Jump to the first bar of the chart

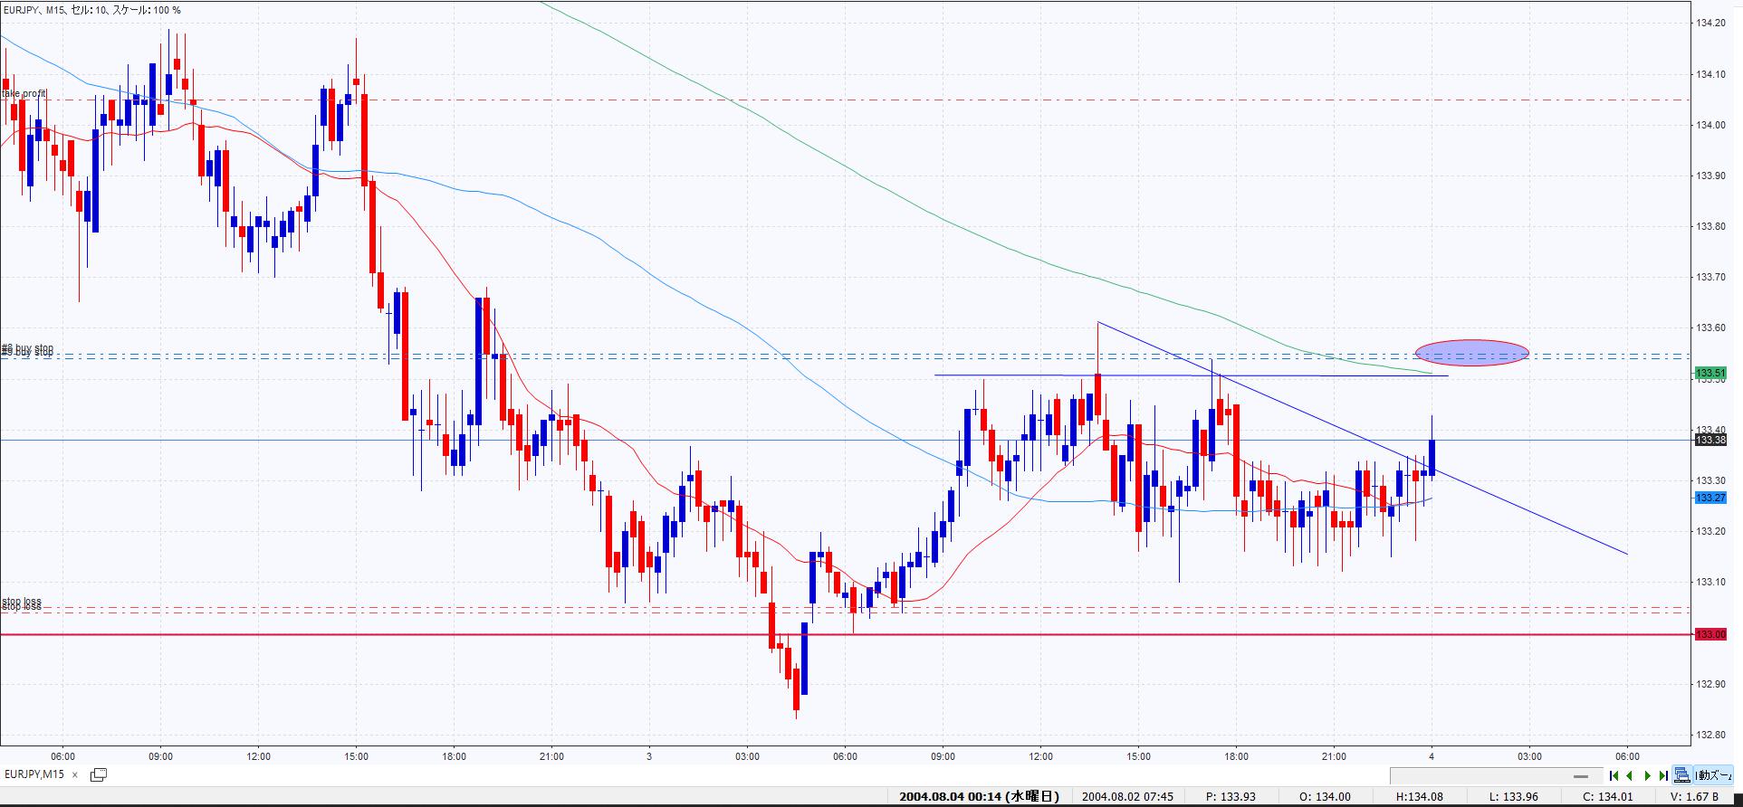pos(1614,775)
